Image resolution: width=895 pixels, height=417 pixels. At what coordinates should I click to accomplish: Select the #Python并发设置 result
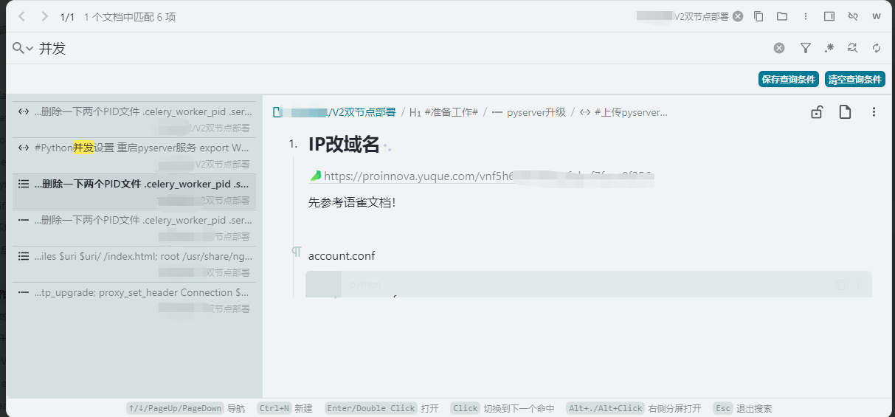click(134, 155)
